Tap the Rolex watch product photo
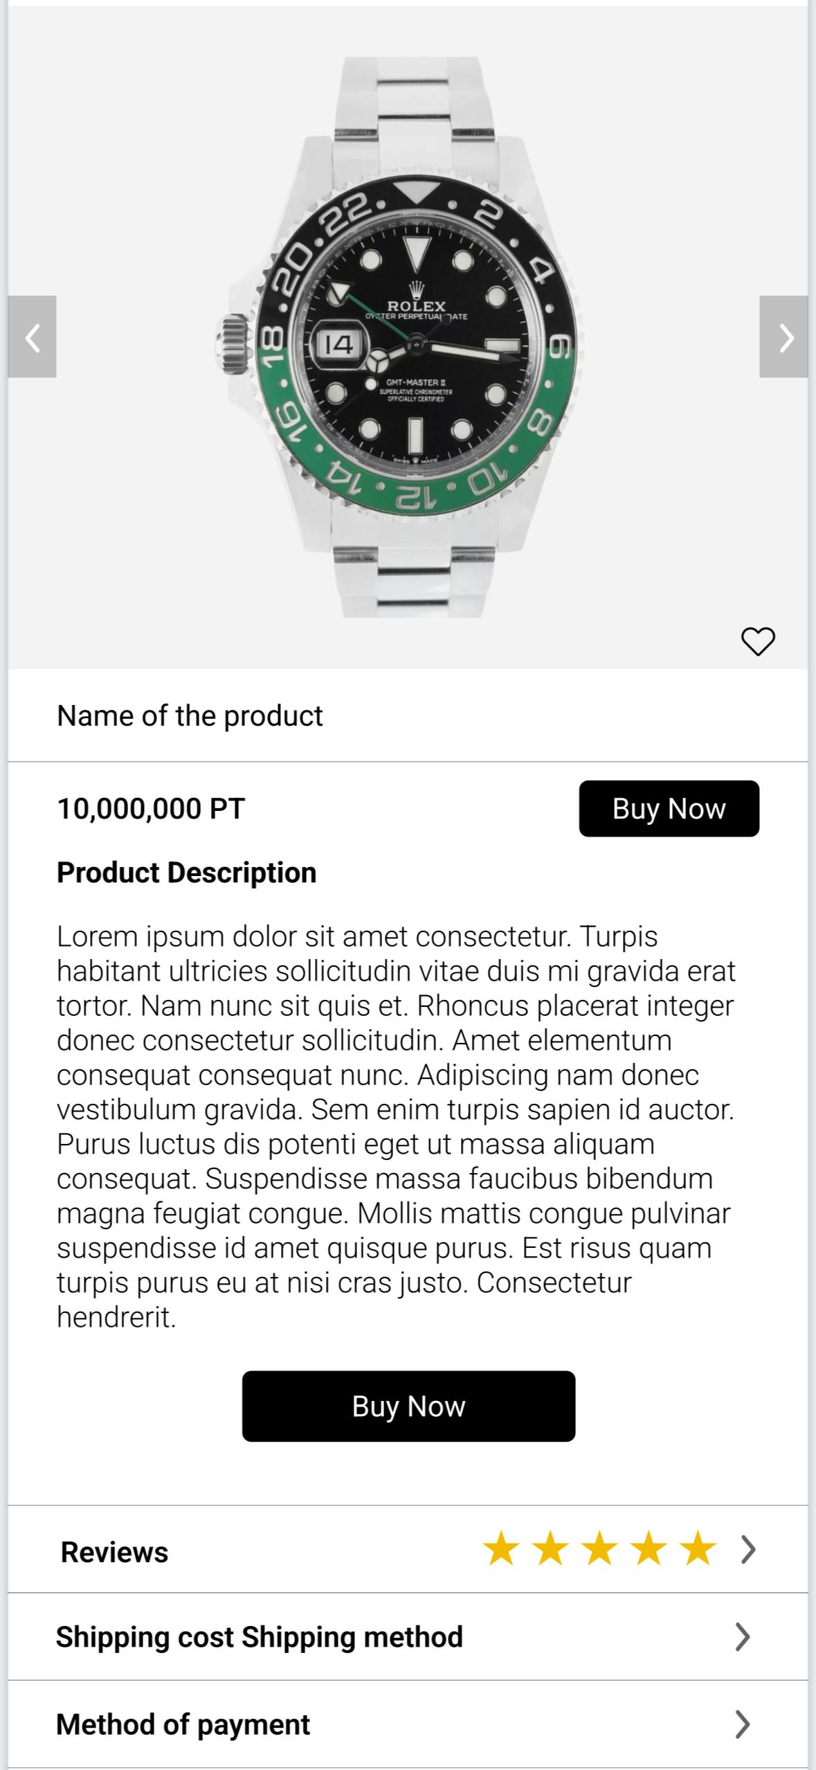 [x=408, y=337]
